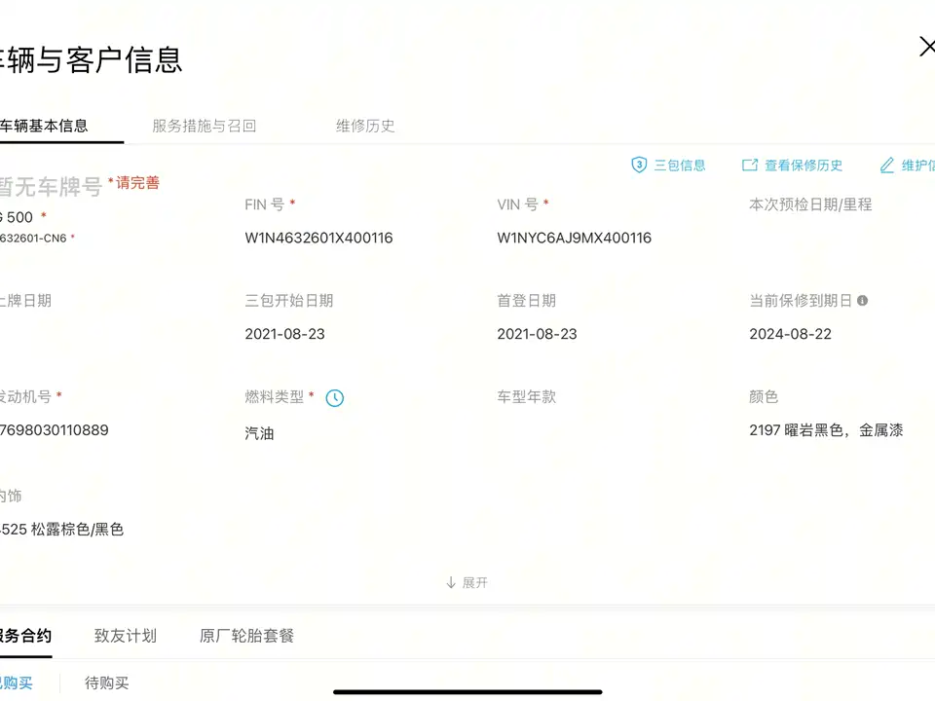The width and height of the screenshot is (935, 701).
Task: Click the clock icon next to 燃料类型
Action: pyautogui.click(x=334, y=397)
